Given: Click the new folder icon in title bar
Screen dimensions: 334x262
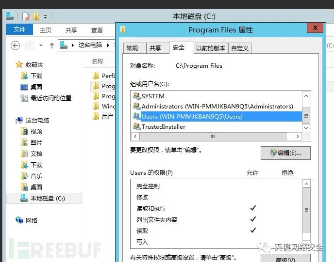Looking at the screenshot, I should click(36, 16).
